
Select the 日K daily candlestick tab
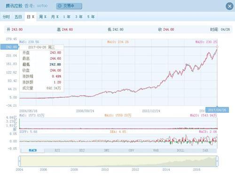[x=31, y=16]
